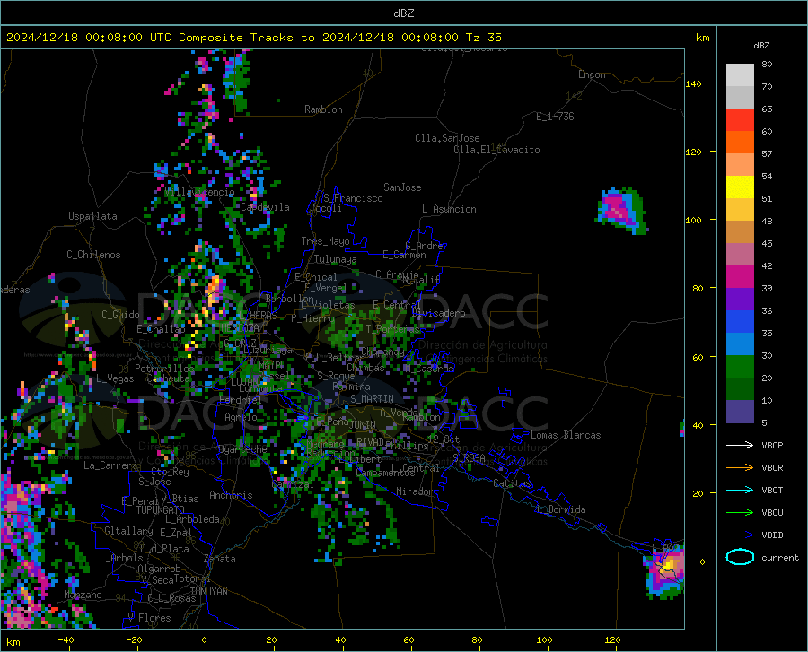This screenshot has width=808, height=652.
Task: Select the yellow 54 dBZ color swatch
Action: click(x=740, y=187)
